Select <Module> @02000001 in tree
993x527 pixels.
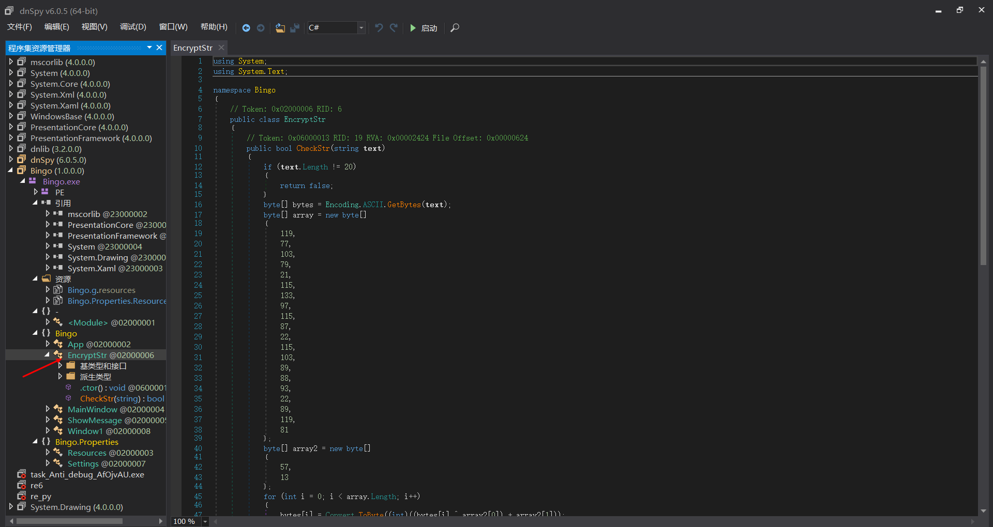tap(111, 322)
